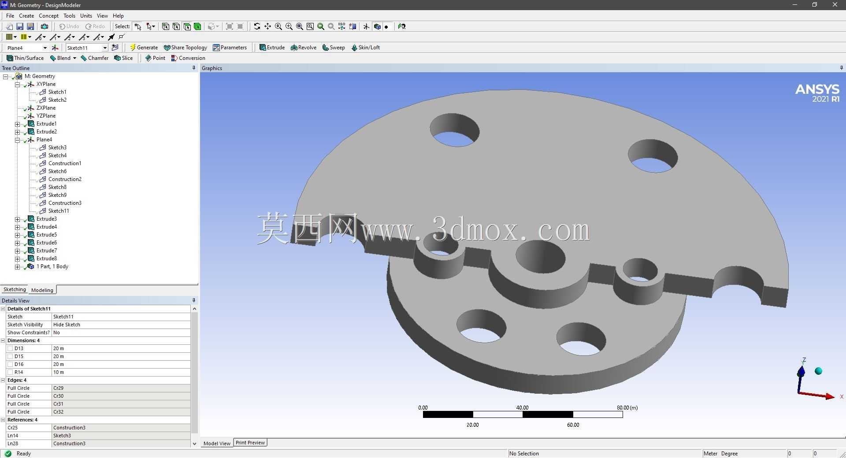Click the Conversion button

pyautogui.click(x=188, y=58)
